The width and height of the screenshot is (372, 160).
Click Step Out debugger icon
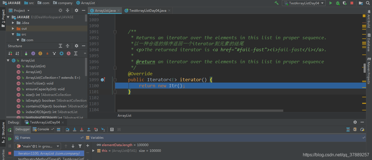(89, 129)
